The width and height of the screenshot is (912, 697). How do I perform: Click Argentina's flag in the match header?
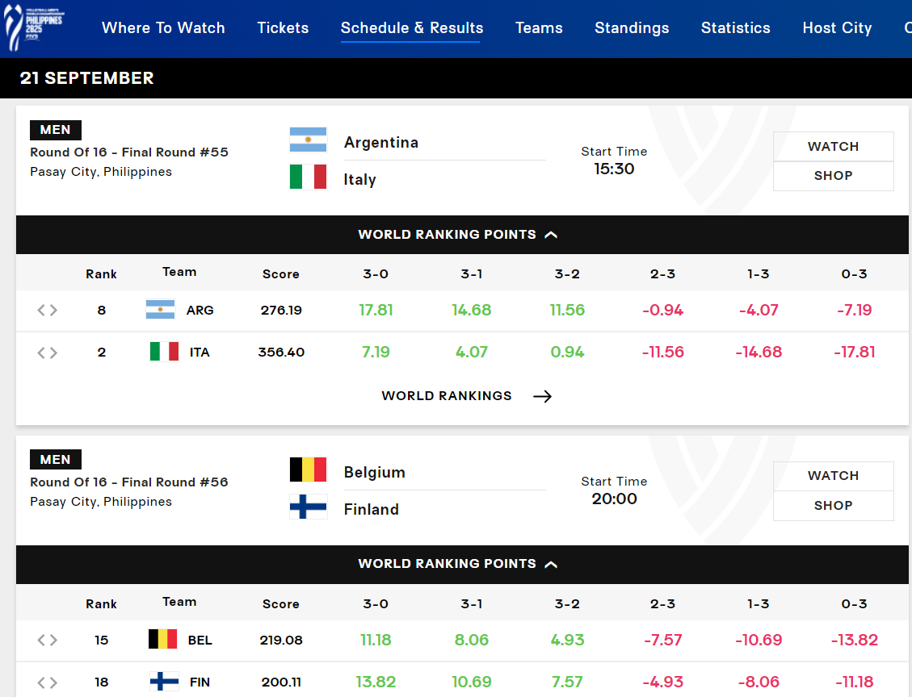click(308, 140)
